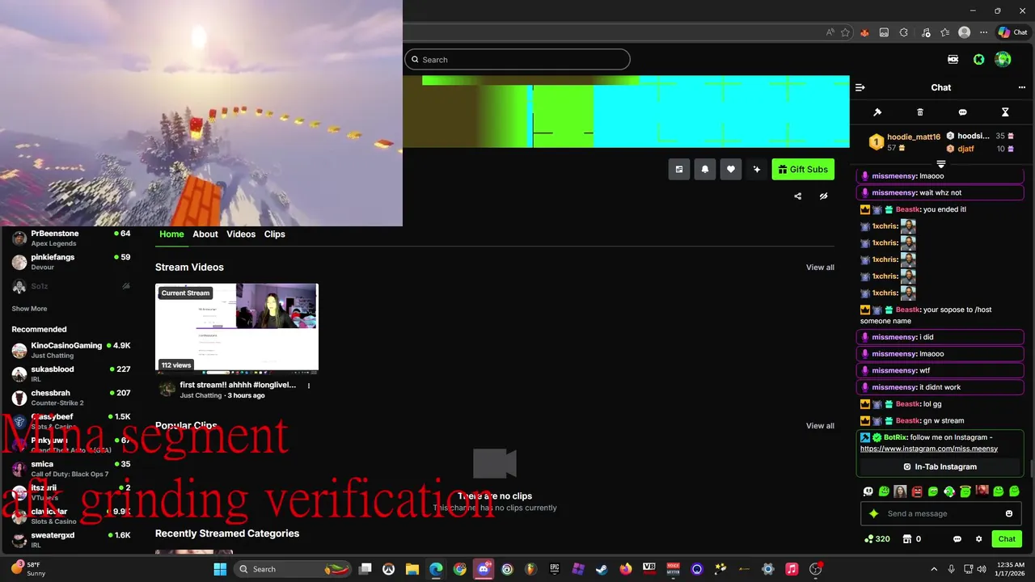This screenshot has width=1035, height=582.
Task: Click the camera icon in top bar
Action: click(953, 59)
